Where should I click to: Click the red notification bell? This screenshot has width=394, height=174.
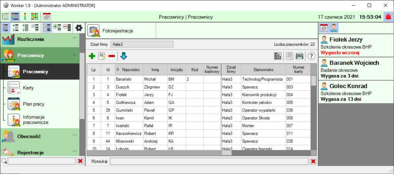point(389,17)
